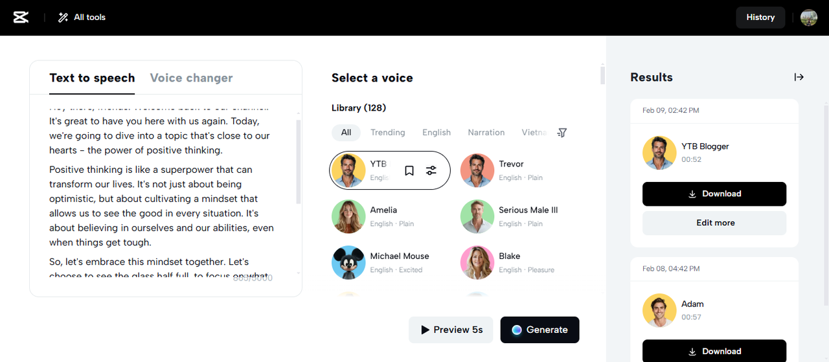Click inside the script text area
This screenshot has width=829, height=362.
(162, 194)
